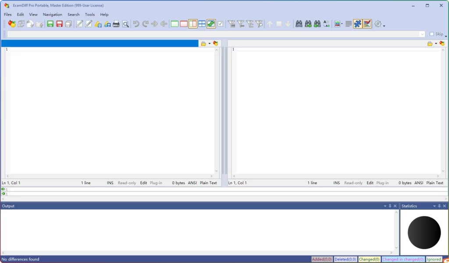Image resolution: width=449 pixels, height=263 pixels.
Task: Open Print Preview with the magnifier icon
Action: pyautogui.click(x=126, y=24)
